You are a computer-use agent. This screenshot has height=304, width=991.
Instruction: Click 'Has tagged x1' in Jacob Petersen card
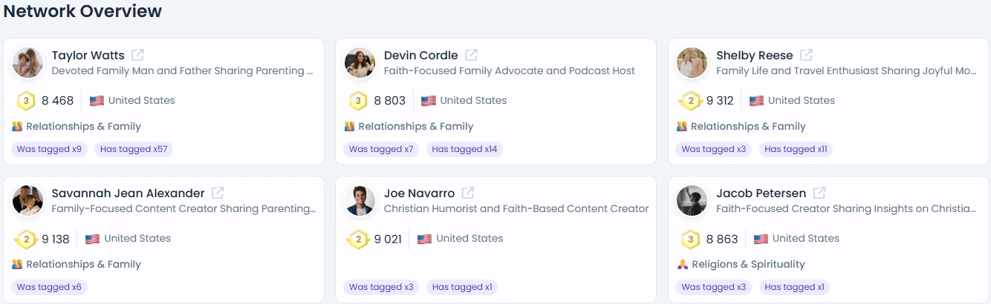794,287
